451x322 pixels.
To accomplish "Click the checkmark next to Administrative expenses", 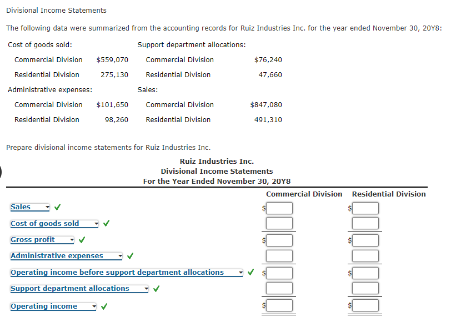I will coord(130,256).
